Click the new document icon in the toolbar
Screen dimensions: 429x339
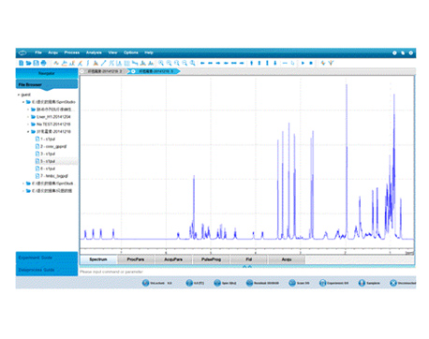pyautogui.click(x=22, y=63)
